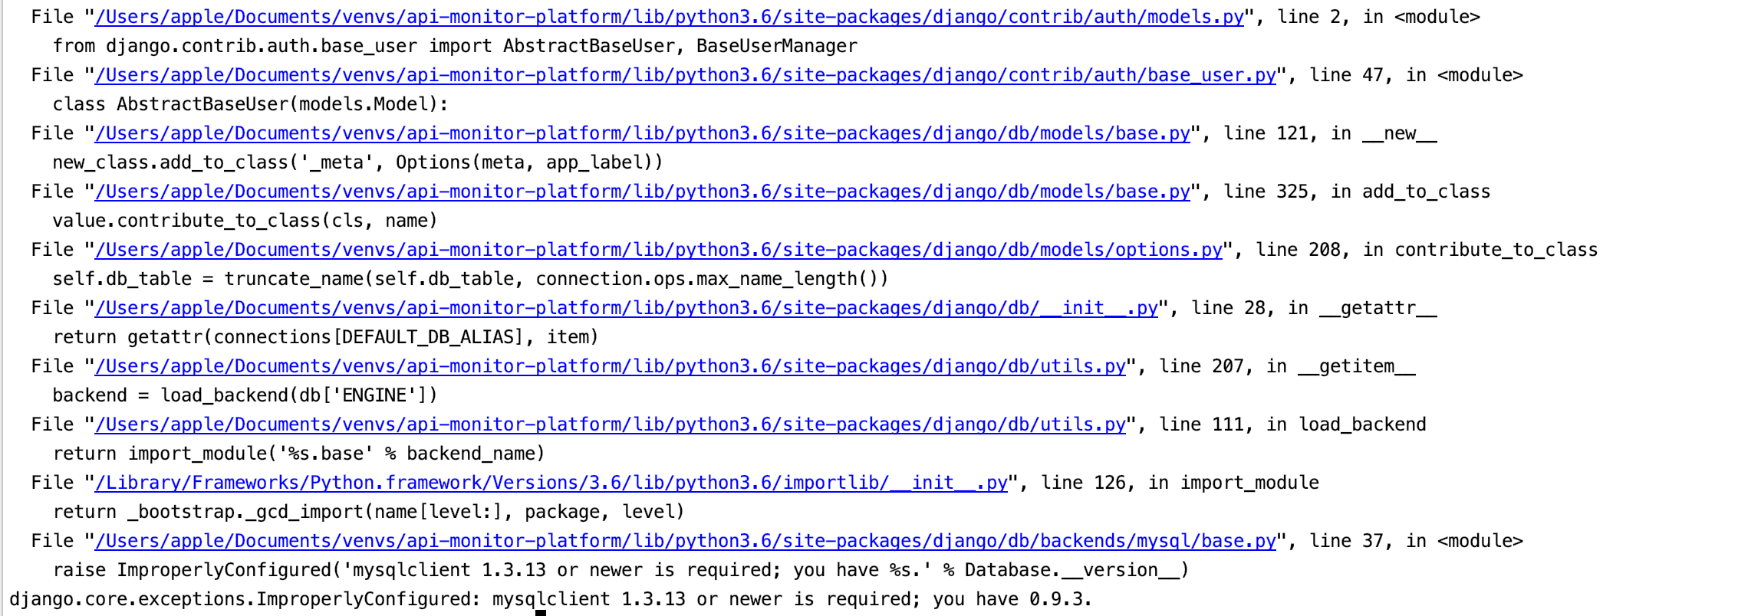
Task: Click the "new_class.add_to_class('_meta', ...)" code line
Action: point(358,162)
